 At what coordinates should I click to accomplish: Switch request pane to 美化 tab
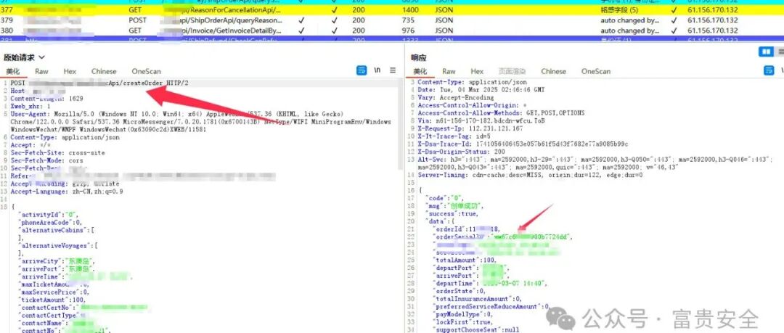13,71
